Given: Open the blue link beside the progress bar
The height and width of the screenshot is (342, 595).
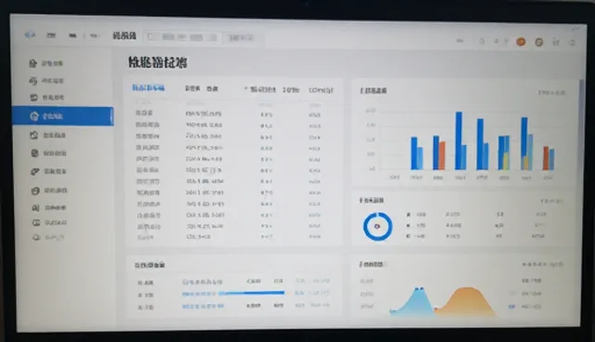Looking at the screenshot, I should tap(199, 294).
